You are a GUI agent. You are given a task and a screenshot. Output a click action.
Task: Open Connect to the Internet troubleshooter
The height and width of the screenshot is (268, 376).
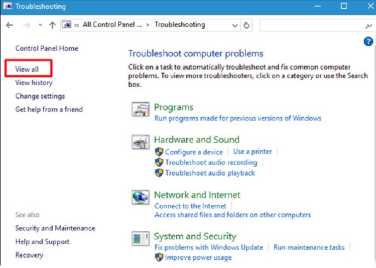pos(190,206)
